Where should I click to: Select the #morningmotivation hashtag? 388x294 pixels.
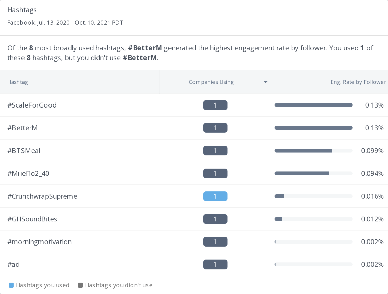[x=39, y=242]
